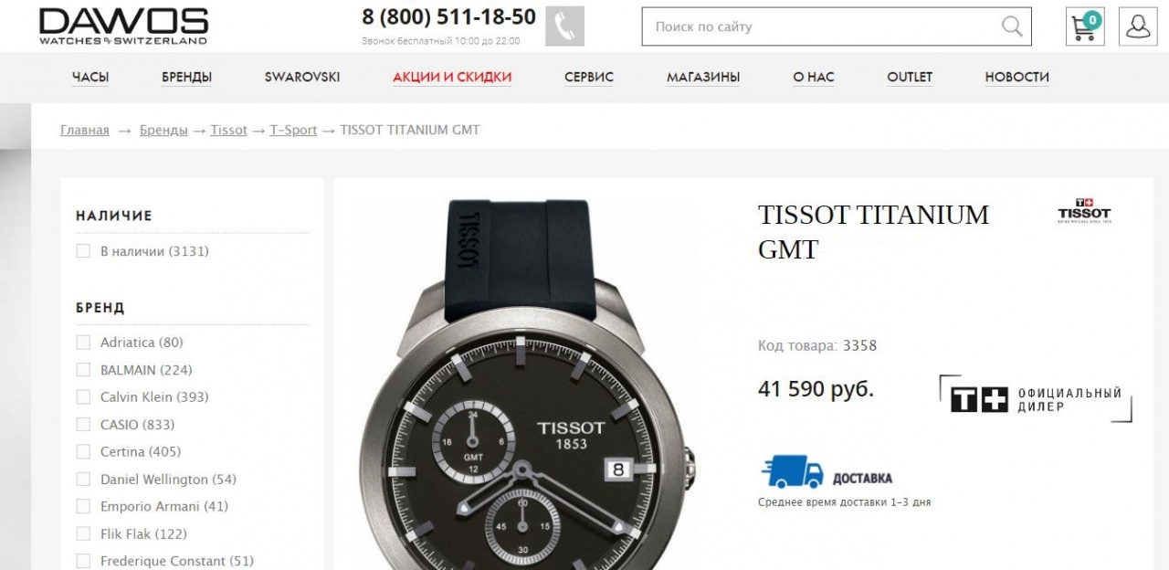
Task: Click the Tissot brand logo
Action: [1084, 211]
